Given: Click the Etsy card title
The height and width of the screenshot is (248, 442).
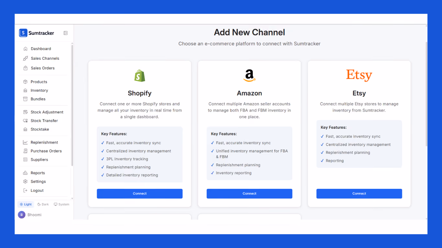Looking at the screenshot, I should (x=359, y=93).
